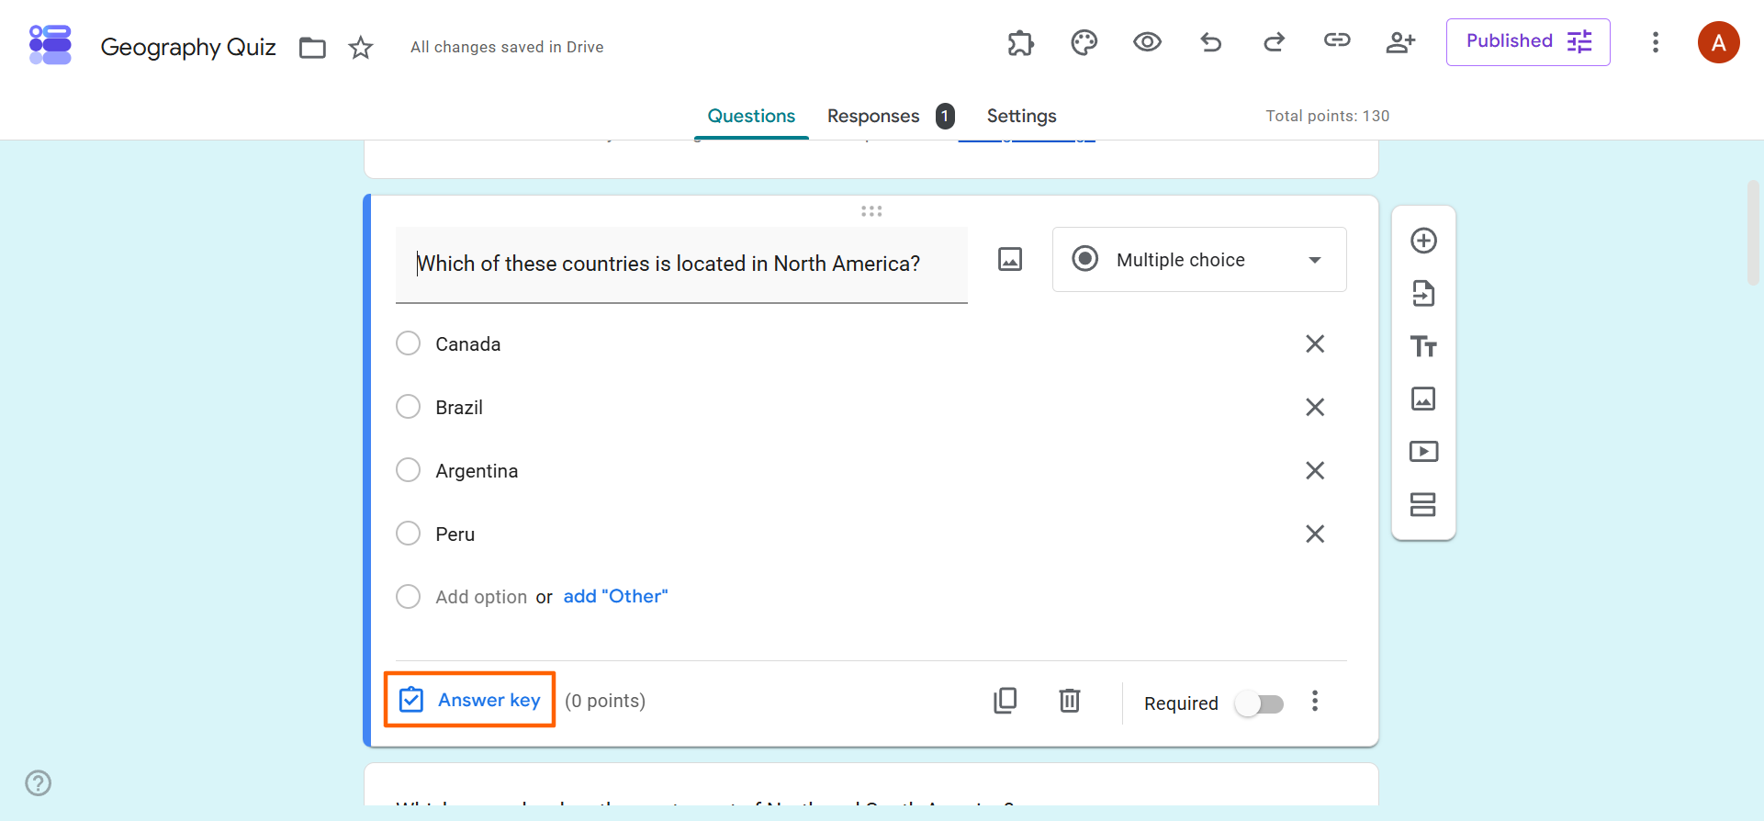This screenshot has width=1764, height=821.
Task: Open the add-ons puzzle icon
Action: pyautogui.click(x=1020, y=42)
